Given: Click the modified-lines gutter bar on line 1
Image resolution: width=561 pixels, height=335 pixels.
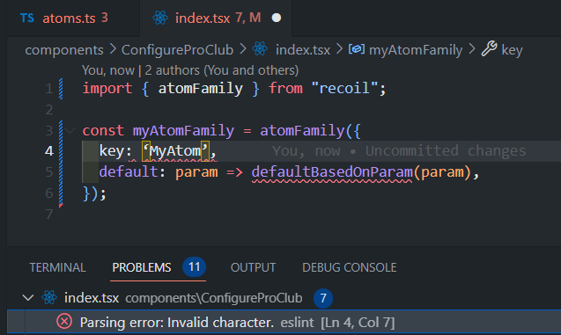Looking at the screenshot, I should 61,89.
